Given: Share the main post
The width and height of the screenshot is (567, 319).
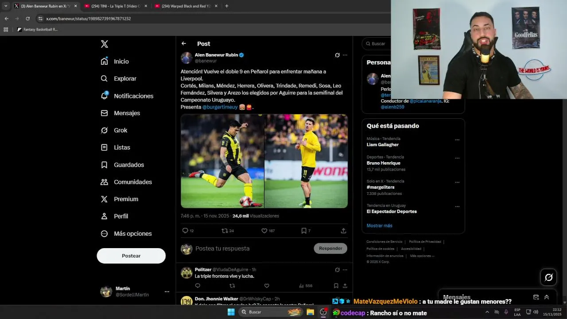Looking at the screenshot, I should (x=343, y=230).
